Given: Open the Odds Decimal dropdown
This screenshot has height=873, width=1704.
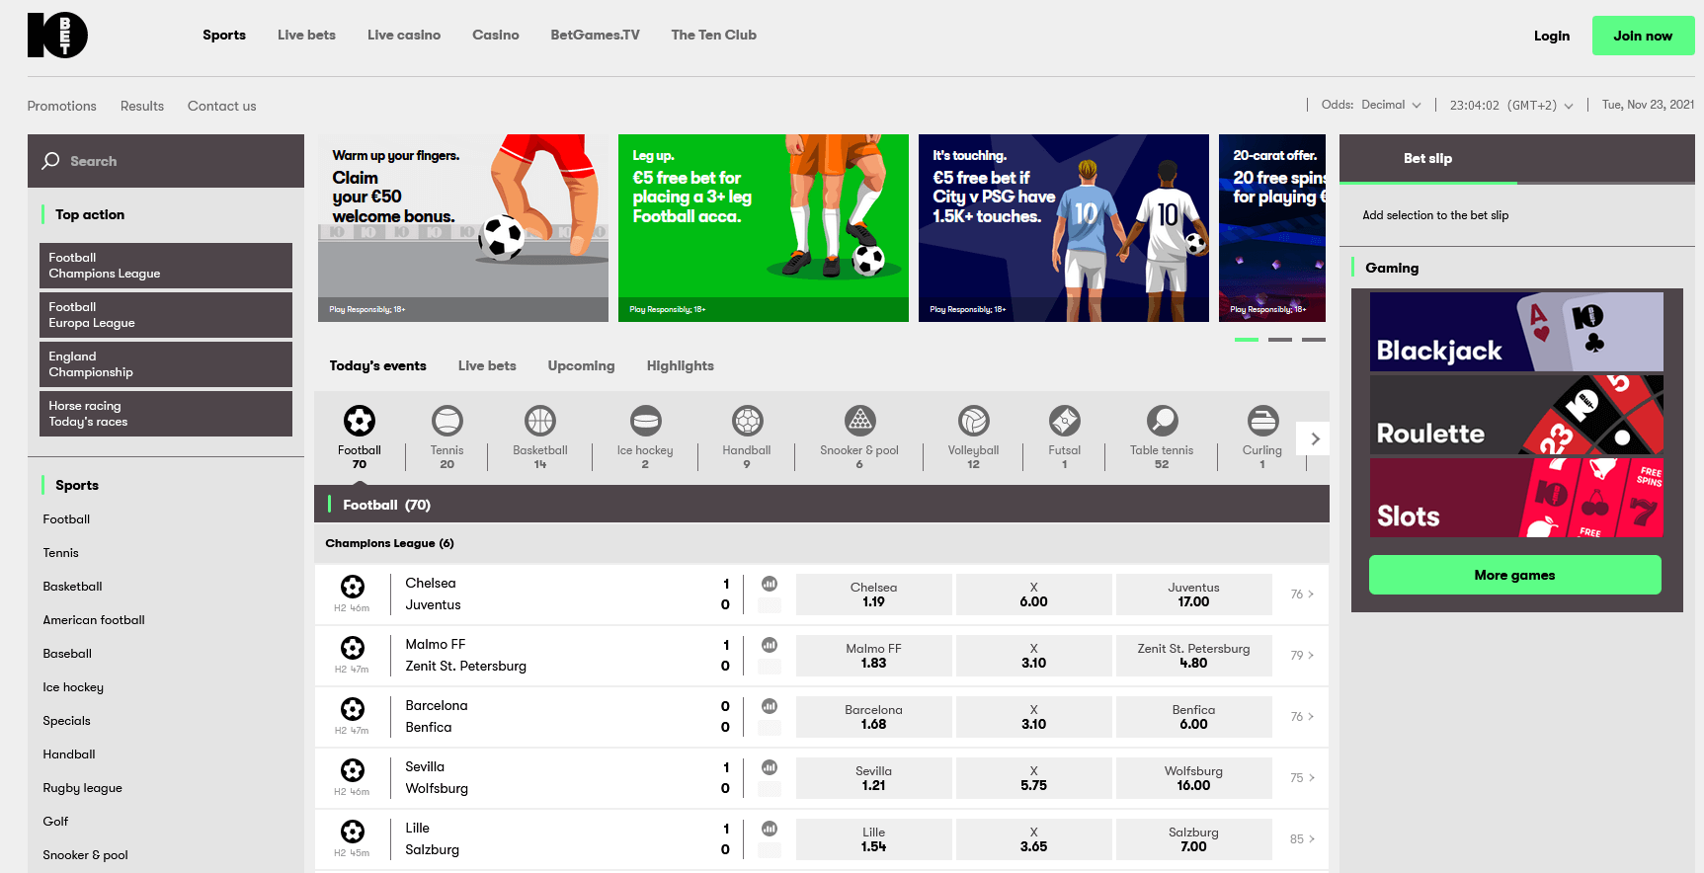Looking at the screenshot, I should (1372, 105).
